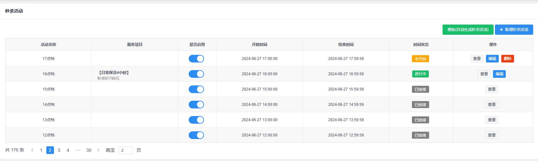Switch off the 12点档 enable toggle
The image size is (538, 161).
click(x=196, y=135)
